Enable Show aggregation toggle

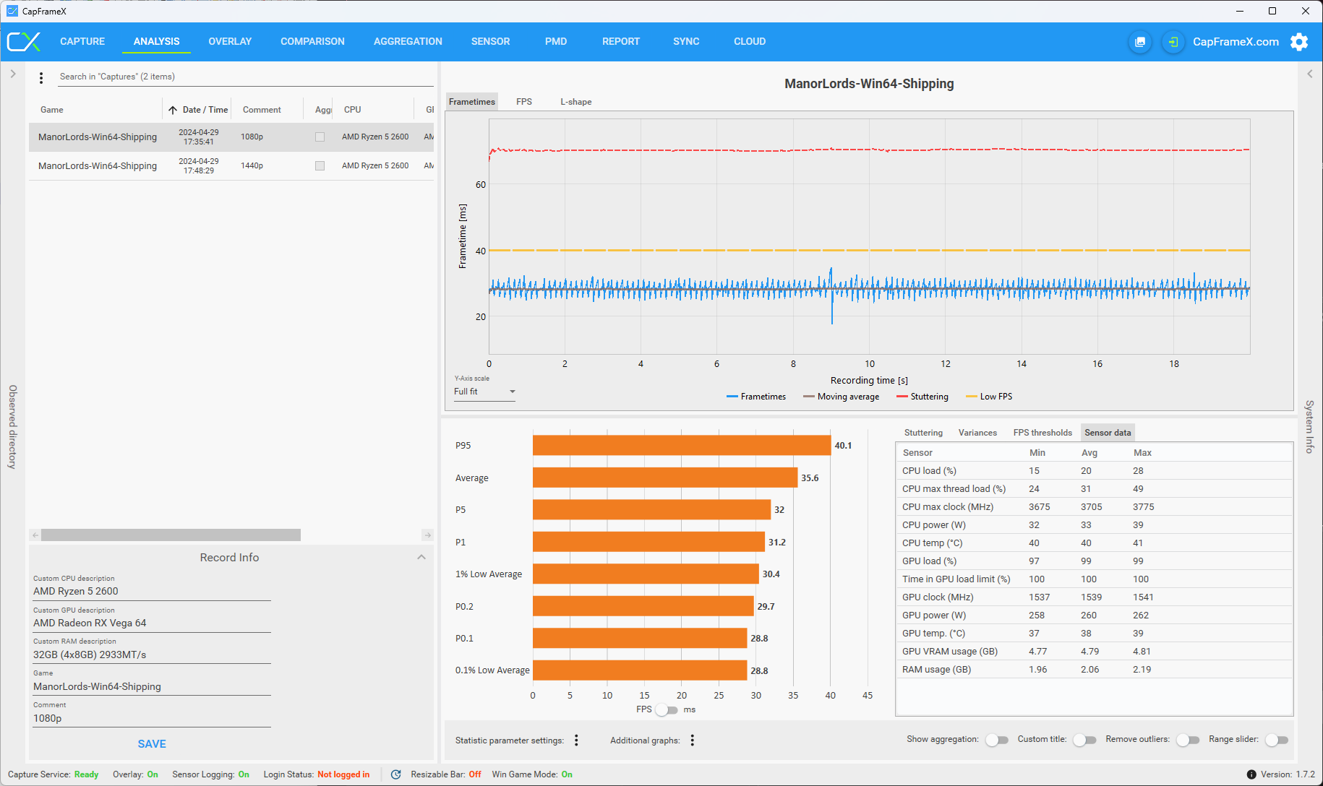pyautogui.click(x=997, y=740)
